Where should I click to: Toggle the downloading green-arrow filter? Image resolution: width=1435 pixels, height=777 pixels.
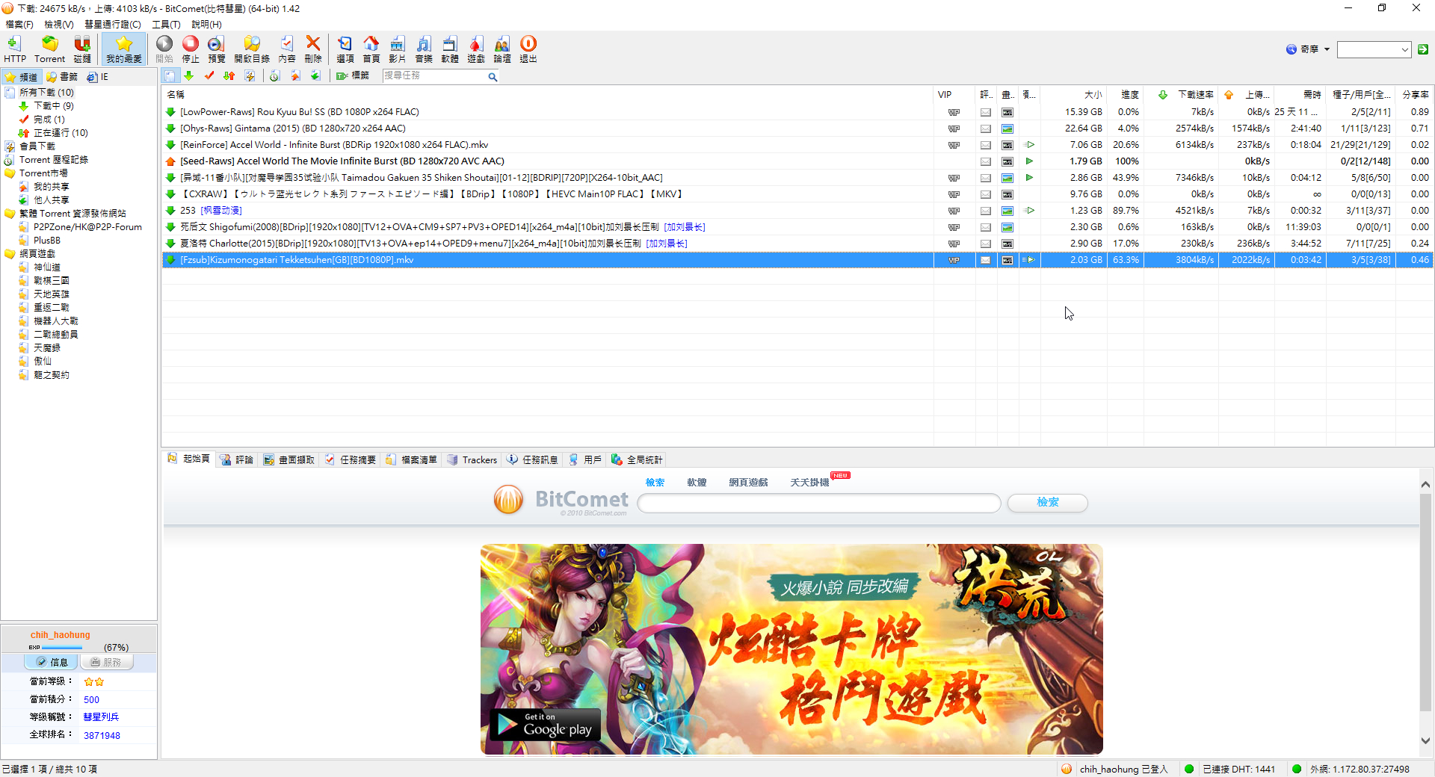(189, 76)
